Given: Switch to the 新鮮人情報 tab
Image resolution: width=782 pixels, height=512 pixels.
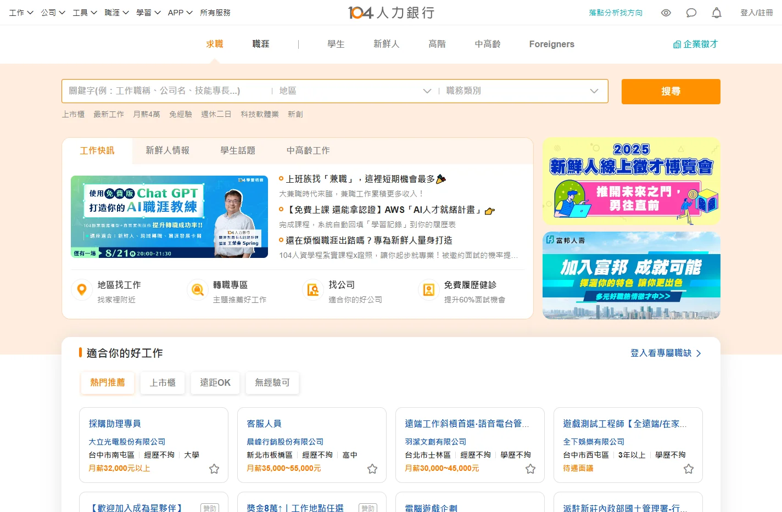Looking at the screenshot, I should pyautogui.click(x=167, y=150).
